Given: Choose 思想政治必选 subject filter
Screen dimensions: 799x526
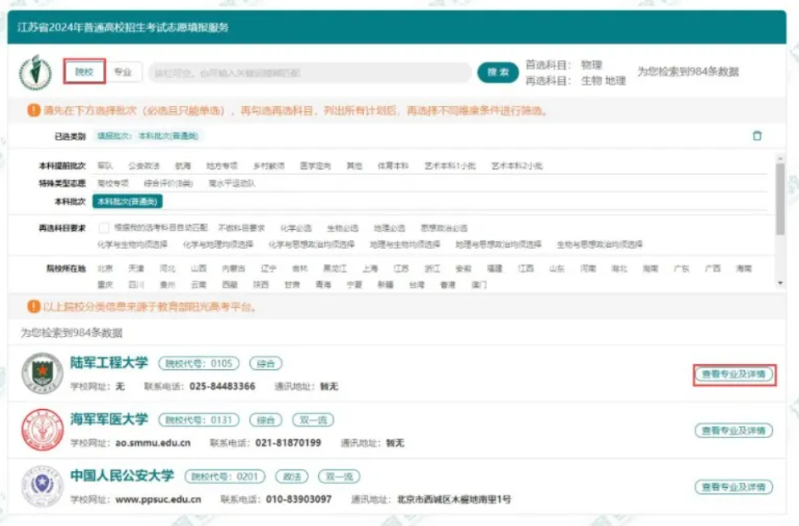Looking at the screenshot, I should click(x=443, y=227).
